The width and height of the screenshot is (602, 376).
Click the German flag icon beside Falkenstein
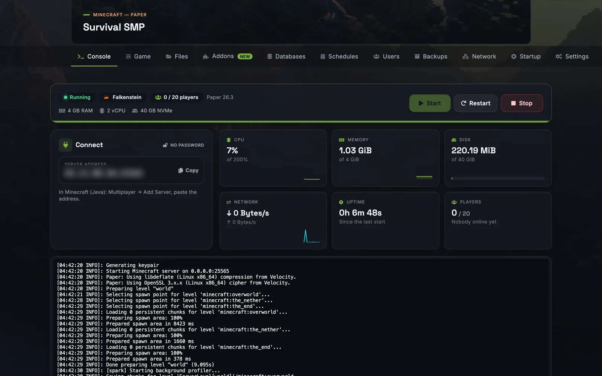pyautogui.click(x=106, y=97)
